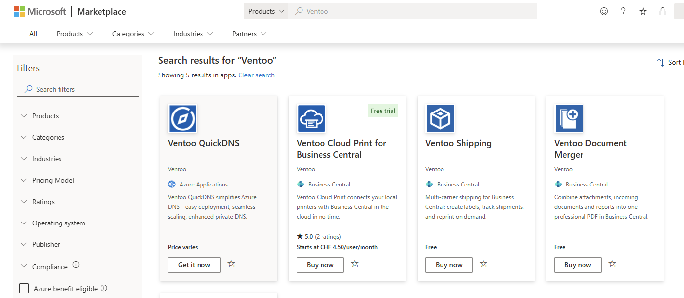Click the lock icon in header
Image resolution: width=684 pixels, height=298 pixels.
663,11
